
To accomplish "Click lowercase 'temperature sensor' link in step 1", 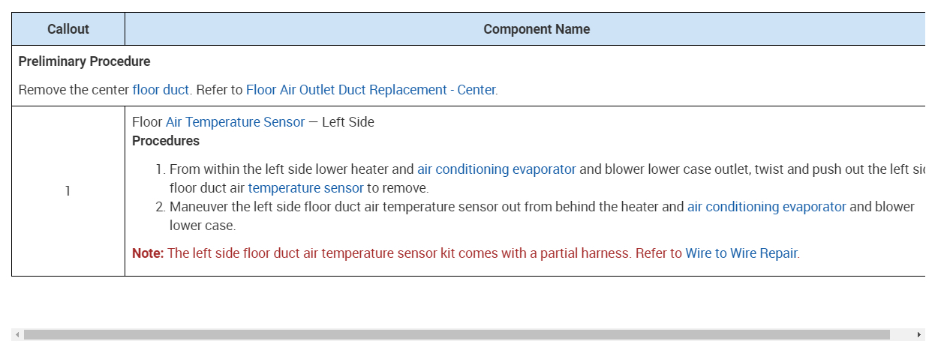I will (305, 188).
